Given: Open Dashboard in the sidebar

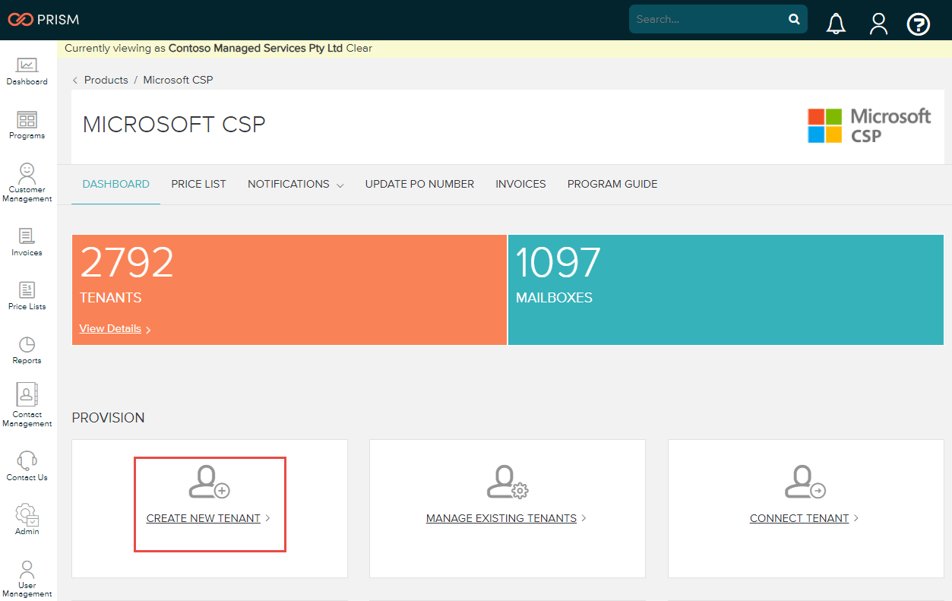Looking at the screenshot, I should (27, 71).
